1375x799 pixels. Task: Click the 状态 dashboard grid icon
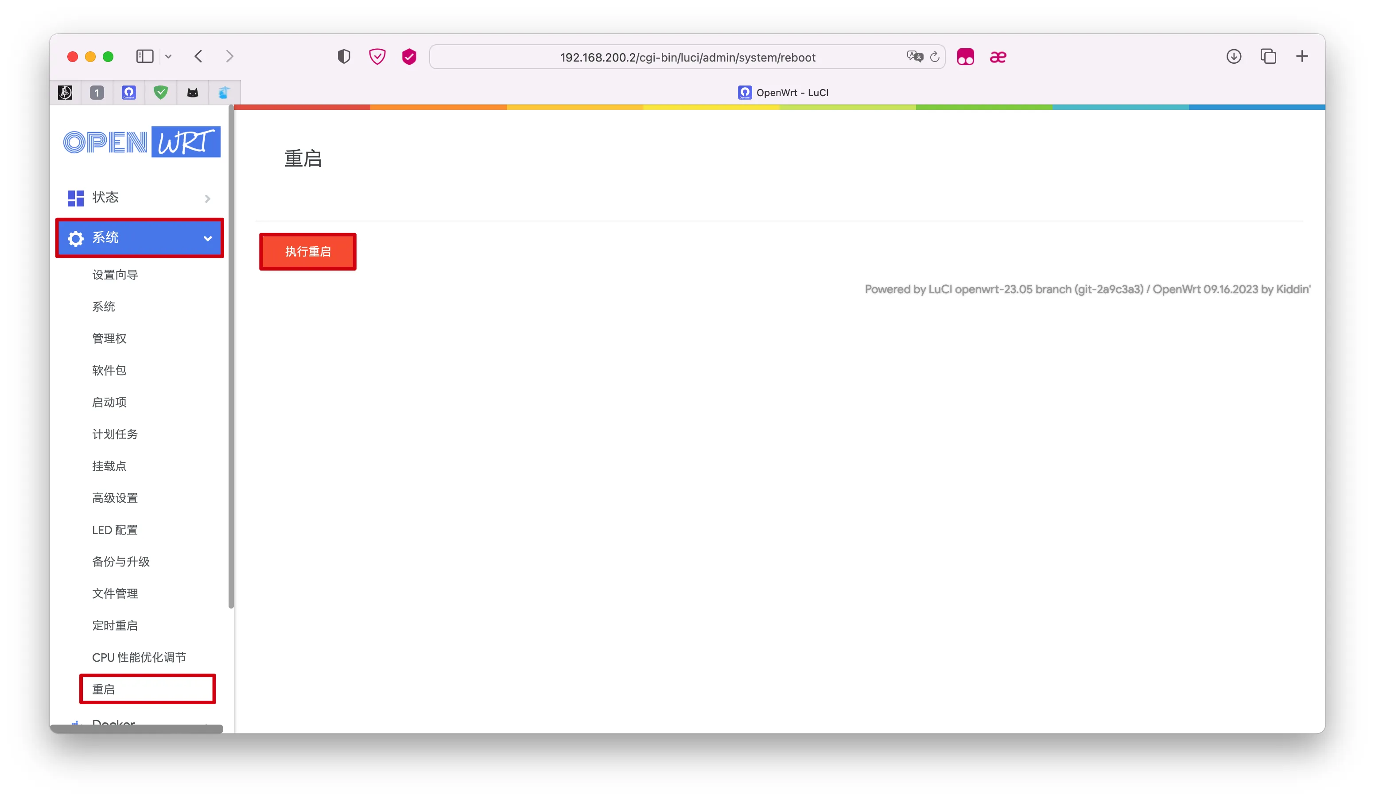click(75, 198)
